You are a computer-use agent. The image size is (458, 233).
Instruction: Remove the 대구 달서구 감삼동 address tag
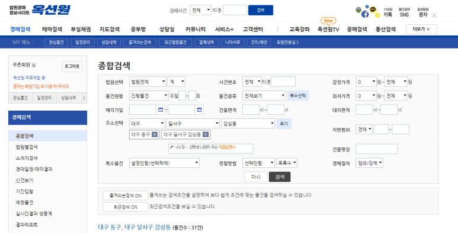tap(206, 134)
